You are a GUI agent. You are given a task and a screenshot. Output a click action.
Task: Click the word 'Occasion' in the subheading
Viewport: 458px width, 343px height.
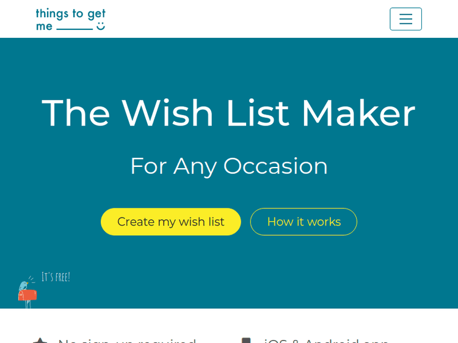(275, 166)
